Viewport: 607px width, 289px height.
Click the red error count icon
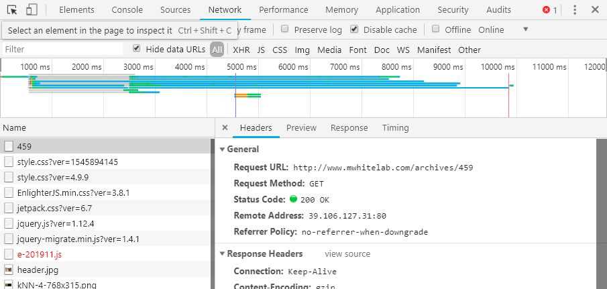[546, 10]
